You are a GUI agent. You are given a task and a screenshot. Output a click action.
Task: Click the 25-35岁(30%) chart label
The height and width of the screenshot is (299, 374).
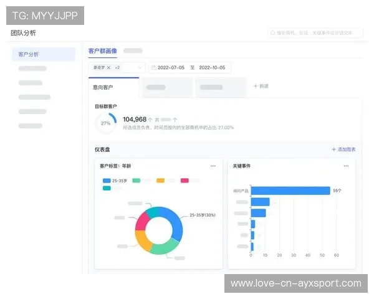click(x=203, y=215)
